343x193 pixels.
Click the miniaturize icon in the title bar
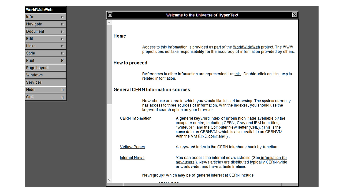pos(110,15)
